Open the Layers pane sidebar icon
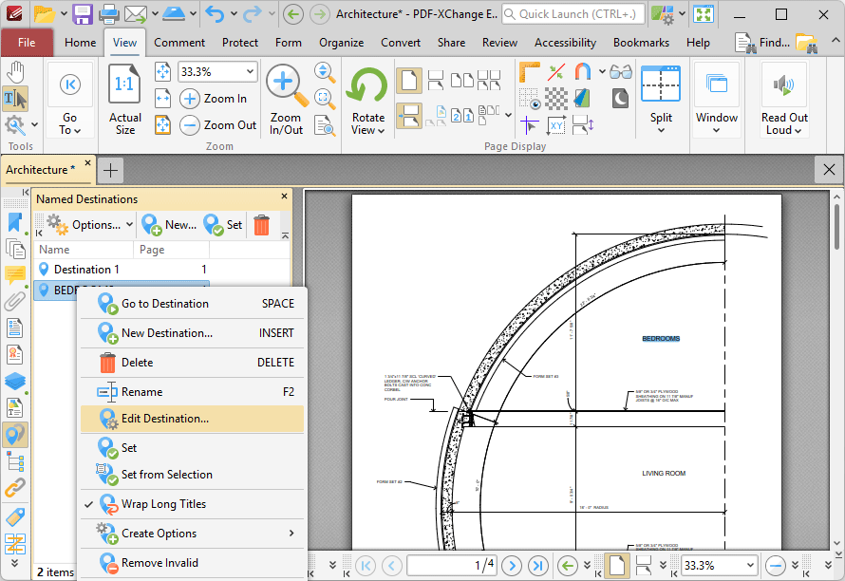Screen dimensions: 845x581 pyautogui.click(x=15, y=382)
